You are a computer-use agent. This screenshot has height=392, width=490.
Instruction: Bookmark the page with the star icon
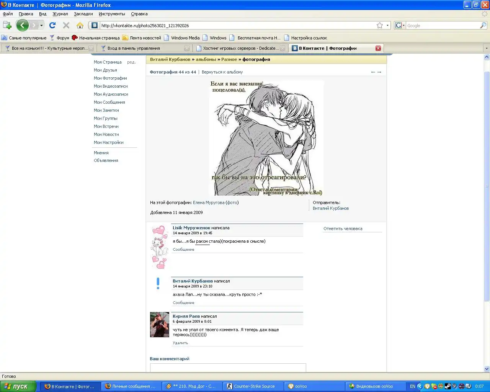379,26
